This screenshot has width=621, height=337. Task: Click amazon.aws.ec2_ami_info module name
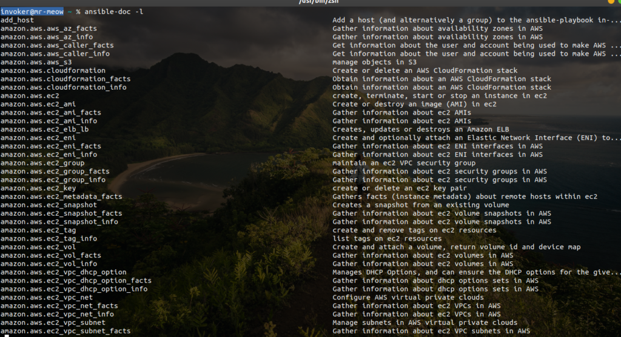(49, 121)
